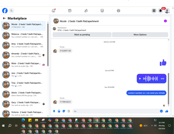This screenshot has height=134, width=174.
Task: Show hidden system tray icons
Action: pyautogui.click(x=152, y=126)
